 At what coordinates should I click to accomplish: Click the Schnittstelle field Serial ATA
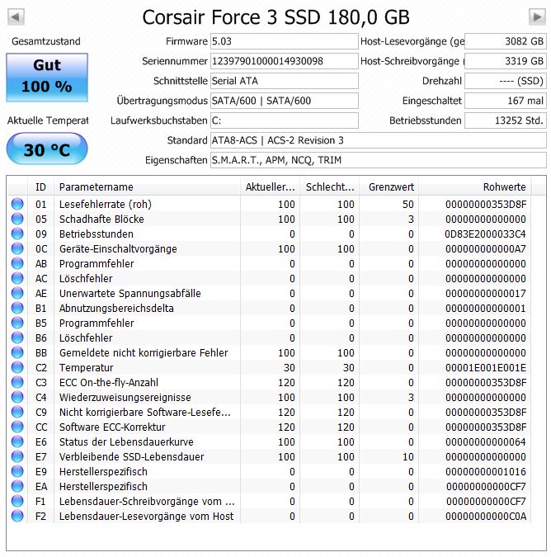(x=284, y=81)
